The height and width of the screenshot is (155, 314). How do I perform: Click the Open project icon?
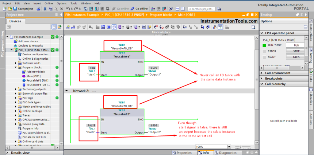coord(10,9)
